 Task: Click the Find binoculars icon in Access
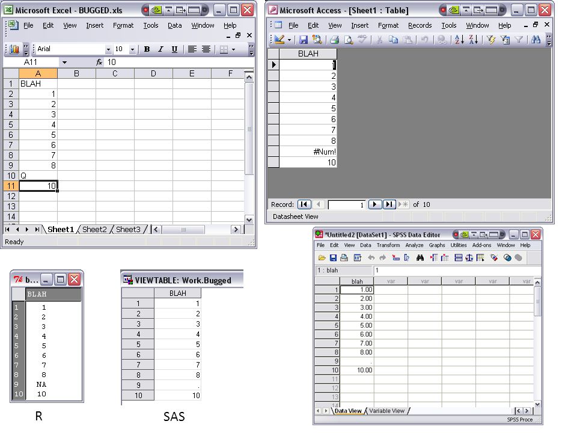pyautogui.click(x=536, y=40)
